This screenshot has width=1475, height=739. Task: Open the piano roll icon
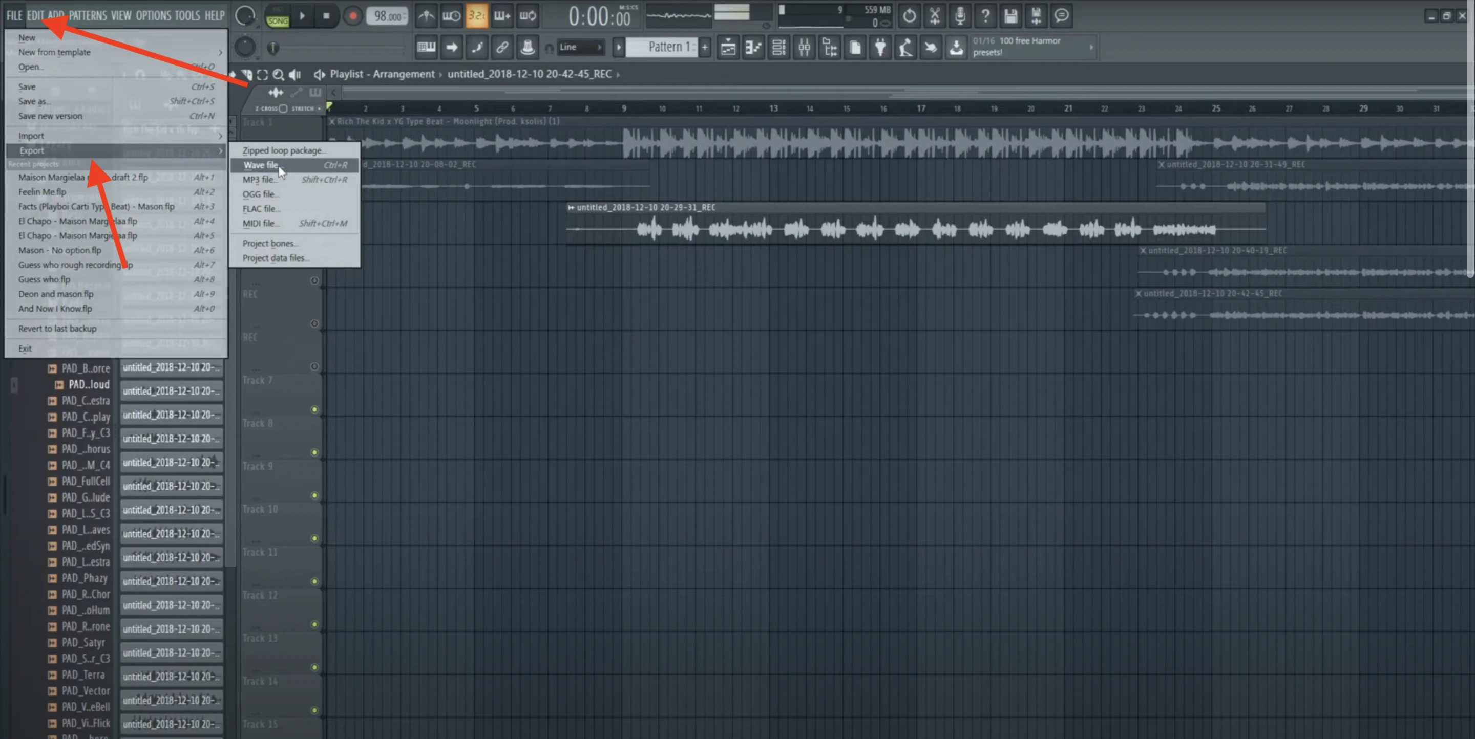pyautogui.click(x=753, y=48)
